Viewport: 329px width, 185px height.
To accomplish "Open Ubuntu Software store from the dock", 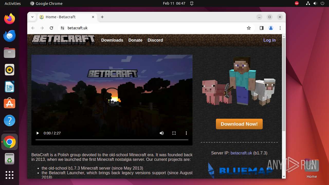I will (x=10, y=104).
